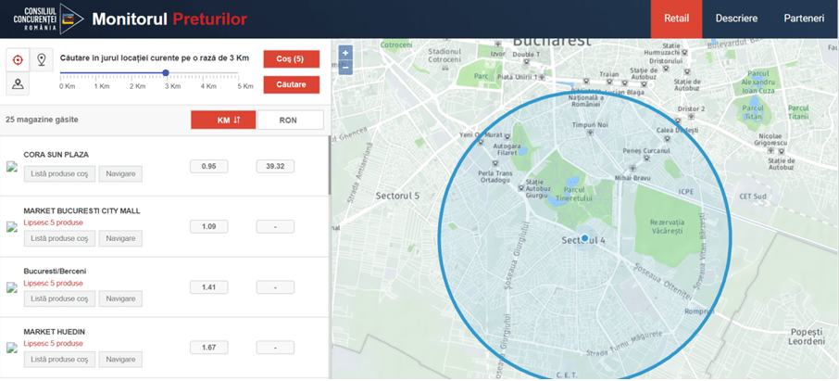The image size is (839, 381).
Task: Click Navigare for Bucuresti/Berceni
Action: tap(120, 298)
